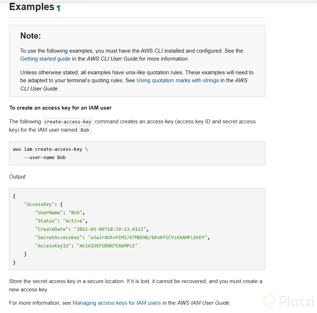
Task: Click the bold "To create an access key" heading
Action: [x=60, y=108]
